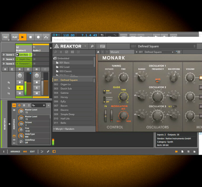This screenshot has width=202, height=187.
Task: Click the small search icon in the side pane toolbar
Action: [55, 52]
